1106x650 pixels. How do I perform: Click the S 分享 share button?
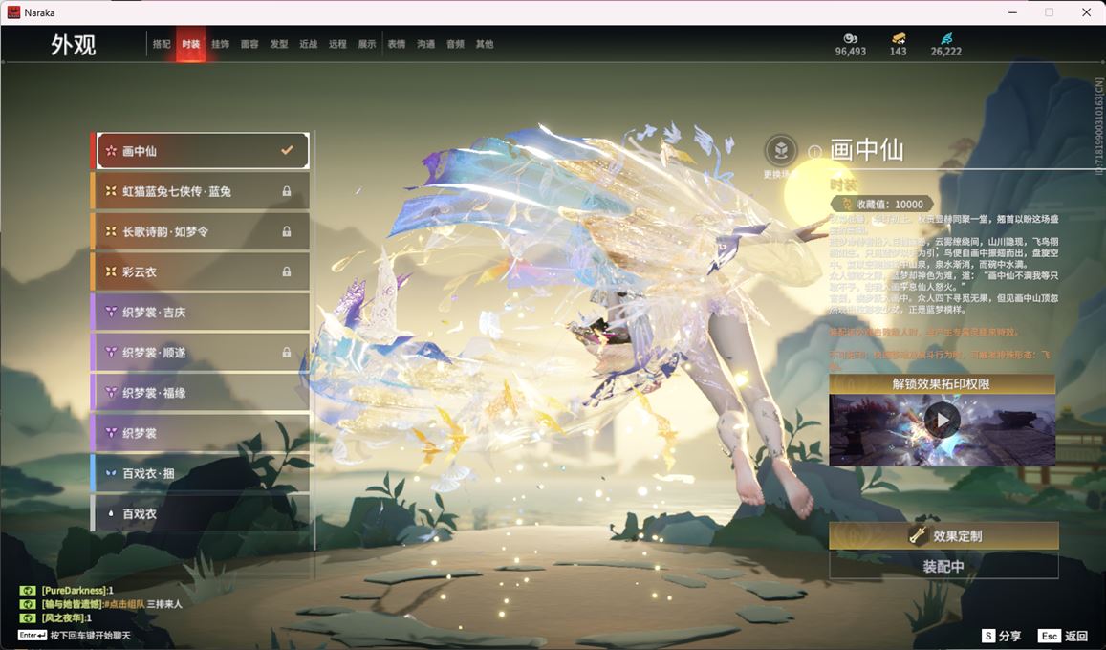pyautogui.click(x=1001, y=636)
